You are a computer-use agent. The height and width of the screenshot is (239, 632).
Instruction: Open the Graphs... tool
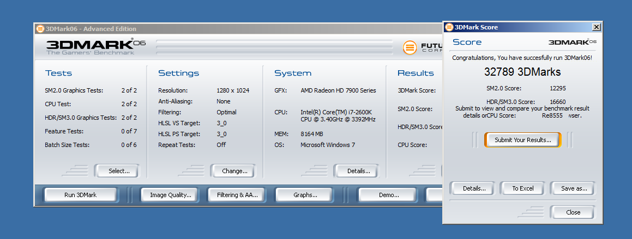click(x=304, y=195)
